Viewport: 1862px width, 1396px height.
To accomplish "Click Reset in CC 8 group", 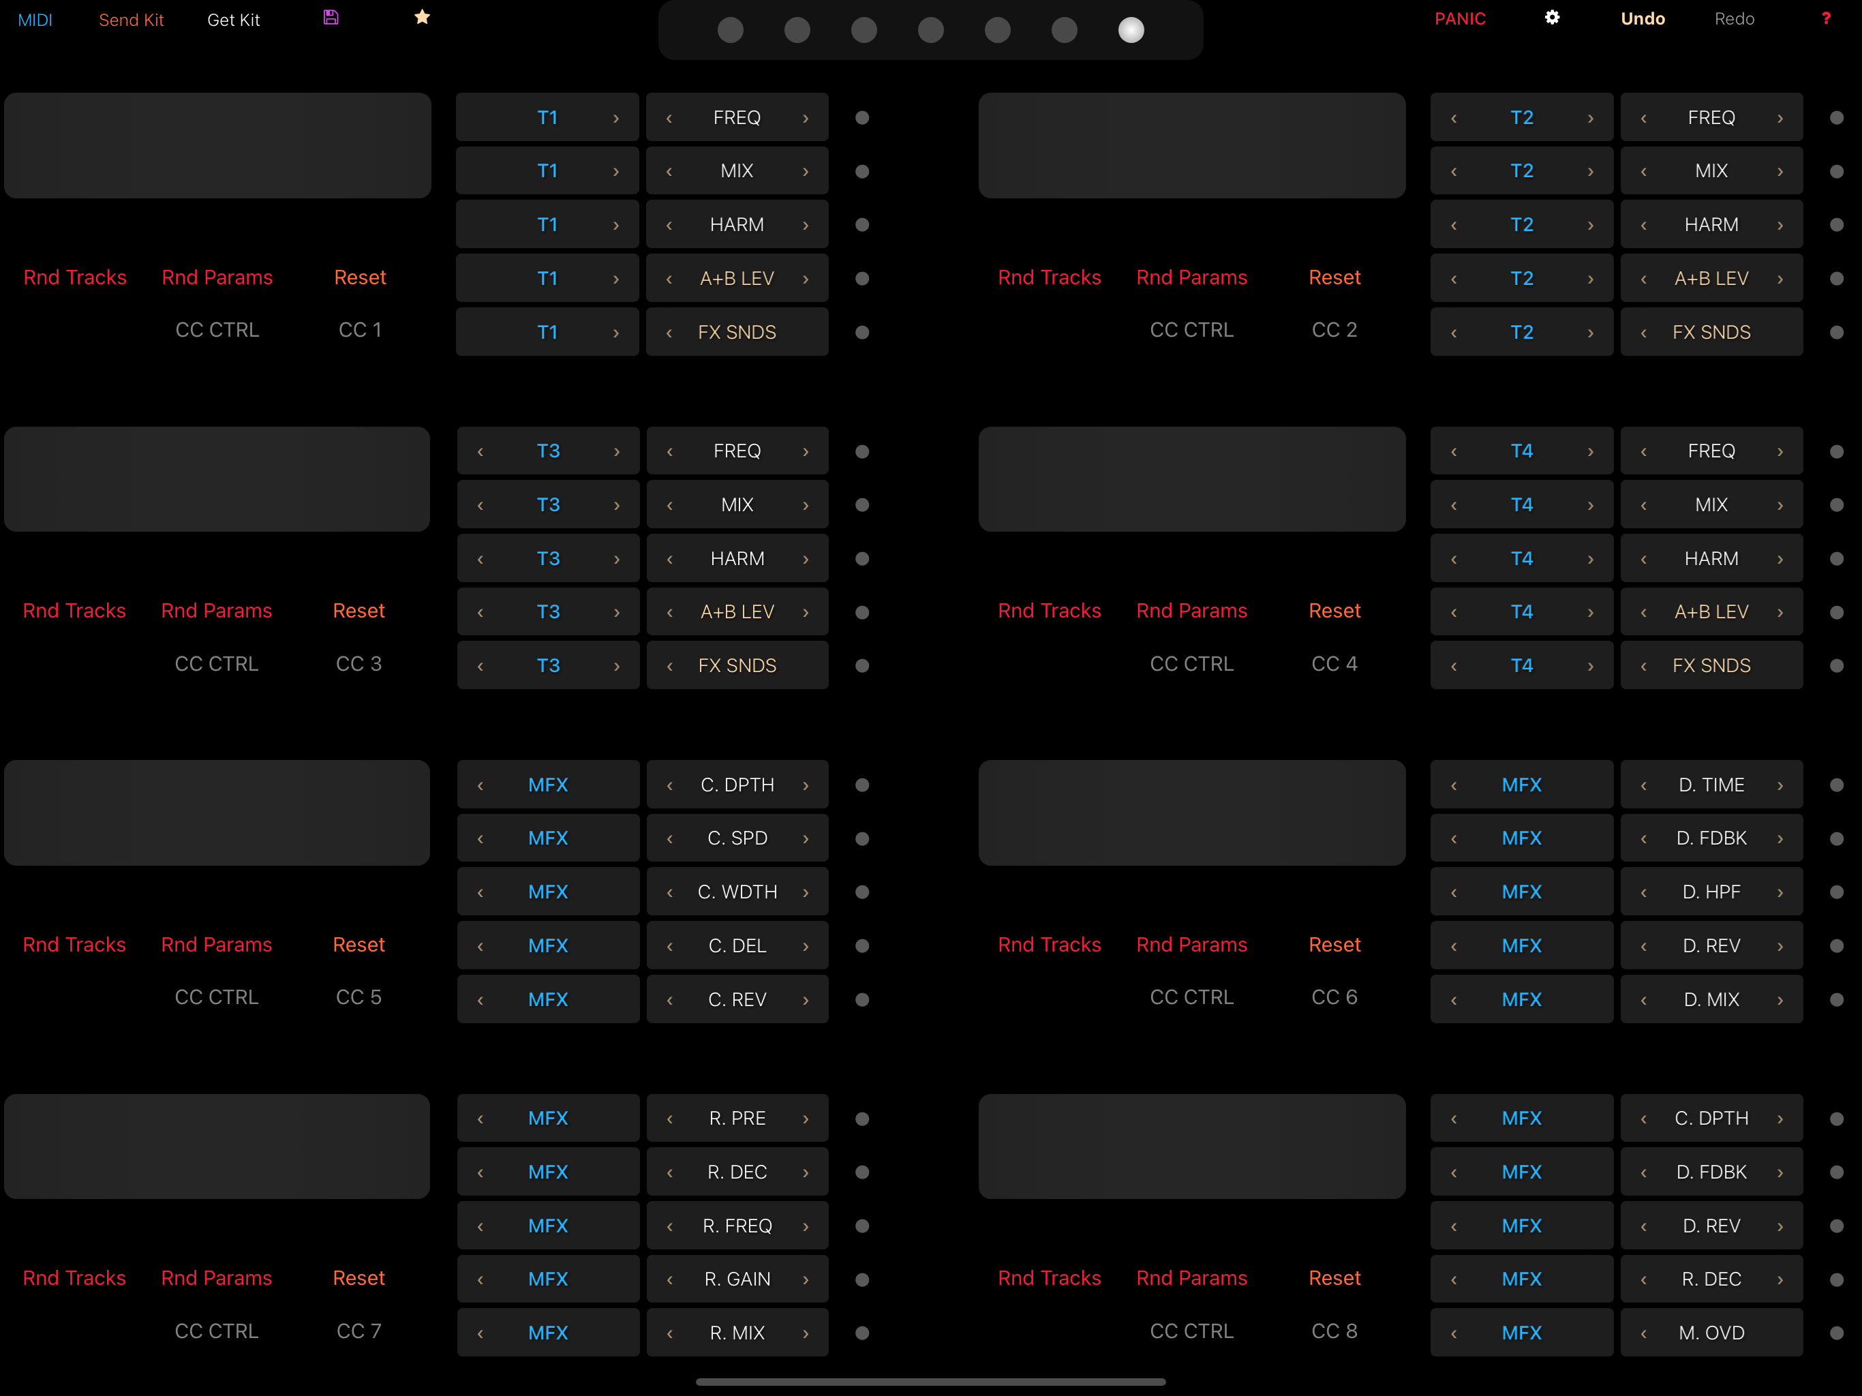I will tap(1334, 1278).
